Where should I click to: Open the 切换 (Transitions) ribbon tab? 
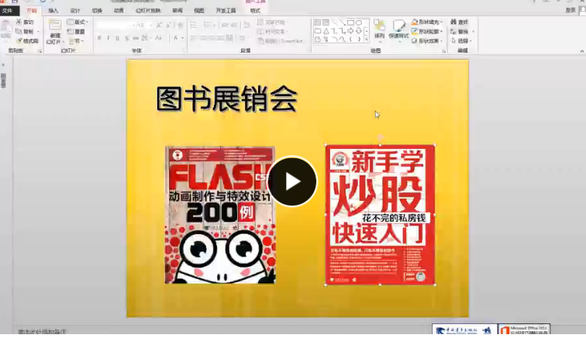[97, 10]
